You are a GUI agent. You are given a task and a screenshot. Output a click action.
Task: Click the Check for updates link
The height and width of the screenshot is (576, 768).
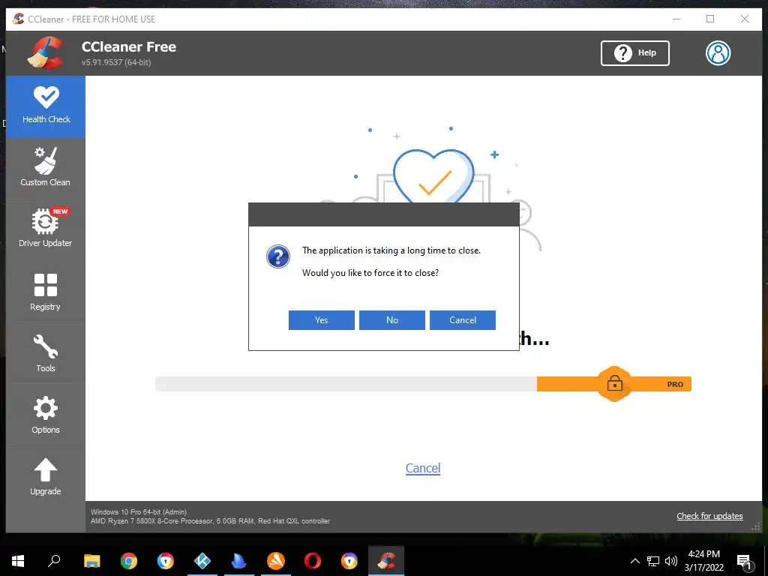(x=709, y=516)
